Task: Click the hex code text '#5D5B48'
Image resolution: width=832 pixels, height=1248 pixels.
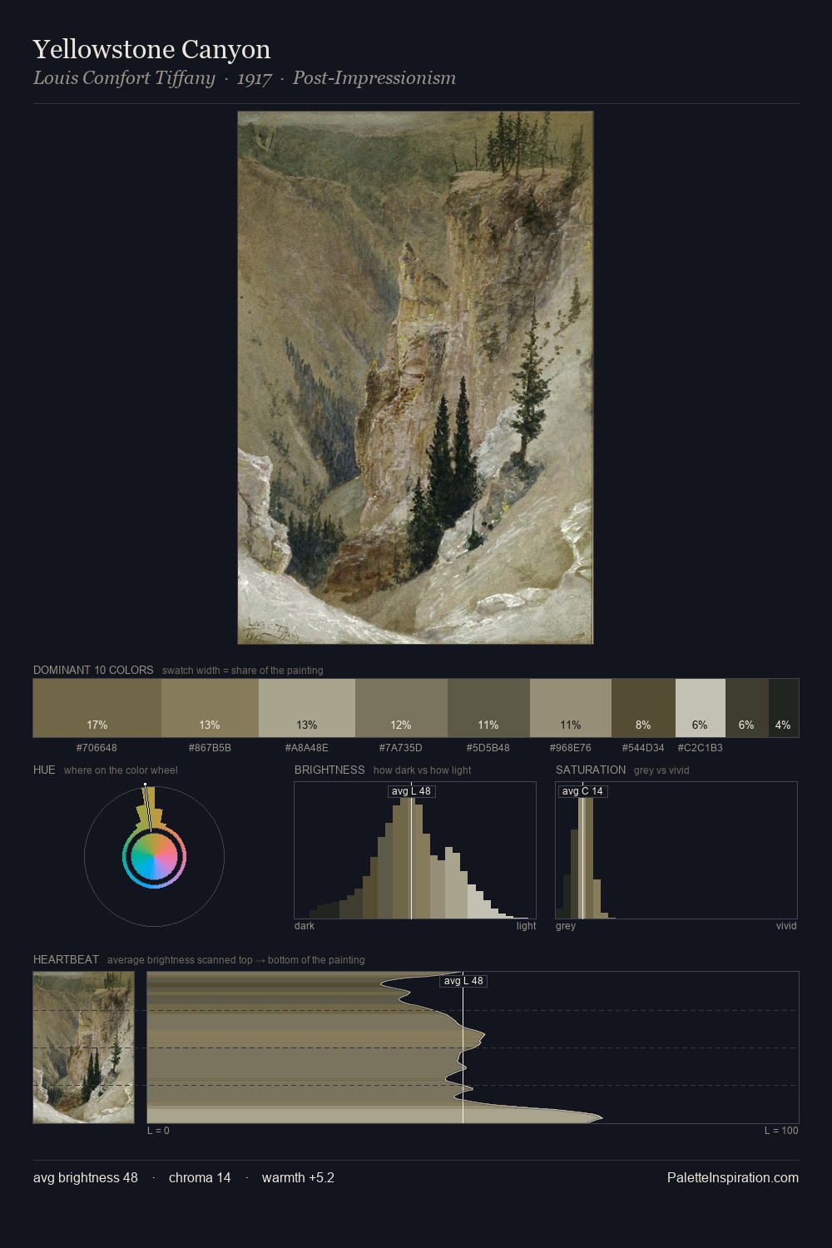Action: point(488,747)
